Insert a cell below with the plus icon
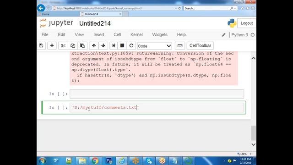 point(52,46)
